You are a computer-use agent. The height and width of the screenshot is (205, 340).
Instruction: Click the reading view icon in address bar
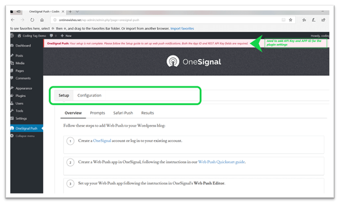(283, 20)
